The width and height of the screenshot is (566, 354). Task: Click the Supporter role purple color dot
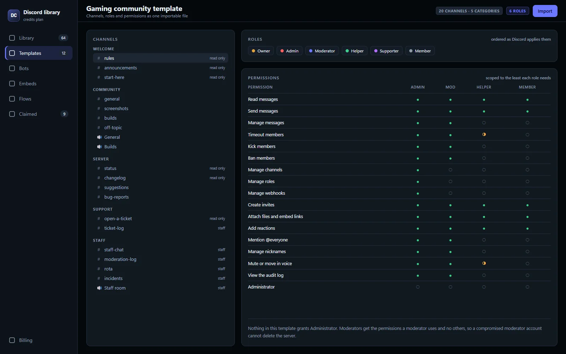tap(376, 51)
